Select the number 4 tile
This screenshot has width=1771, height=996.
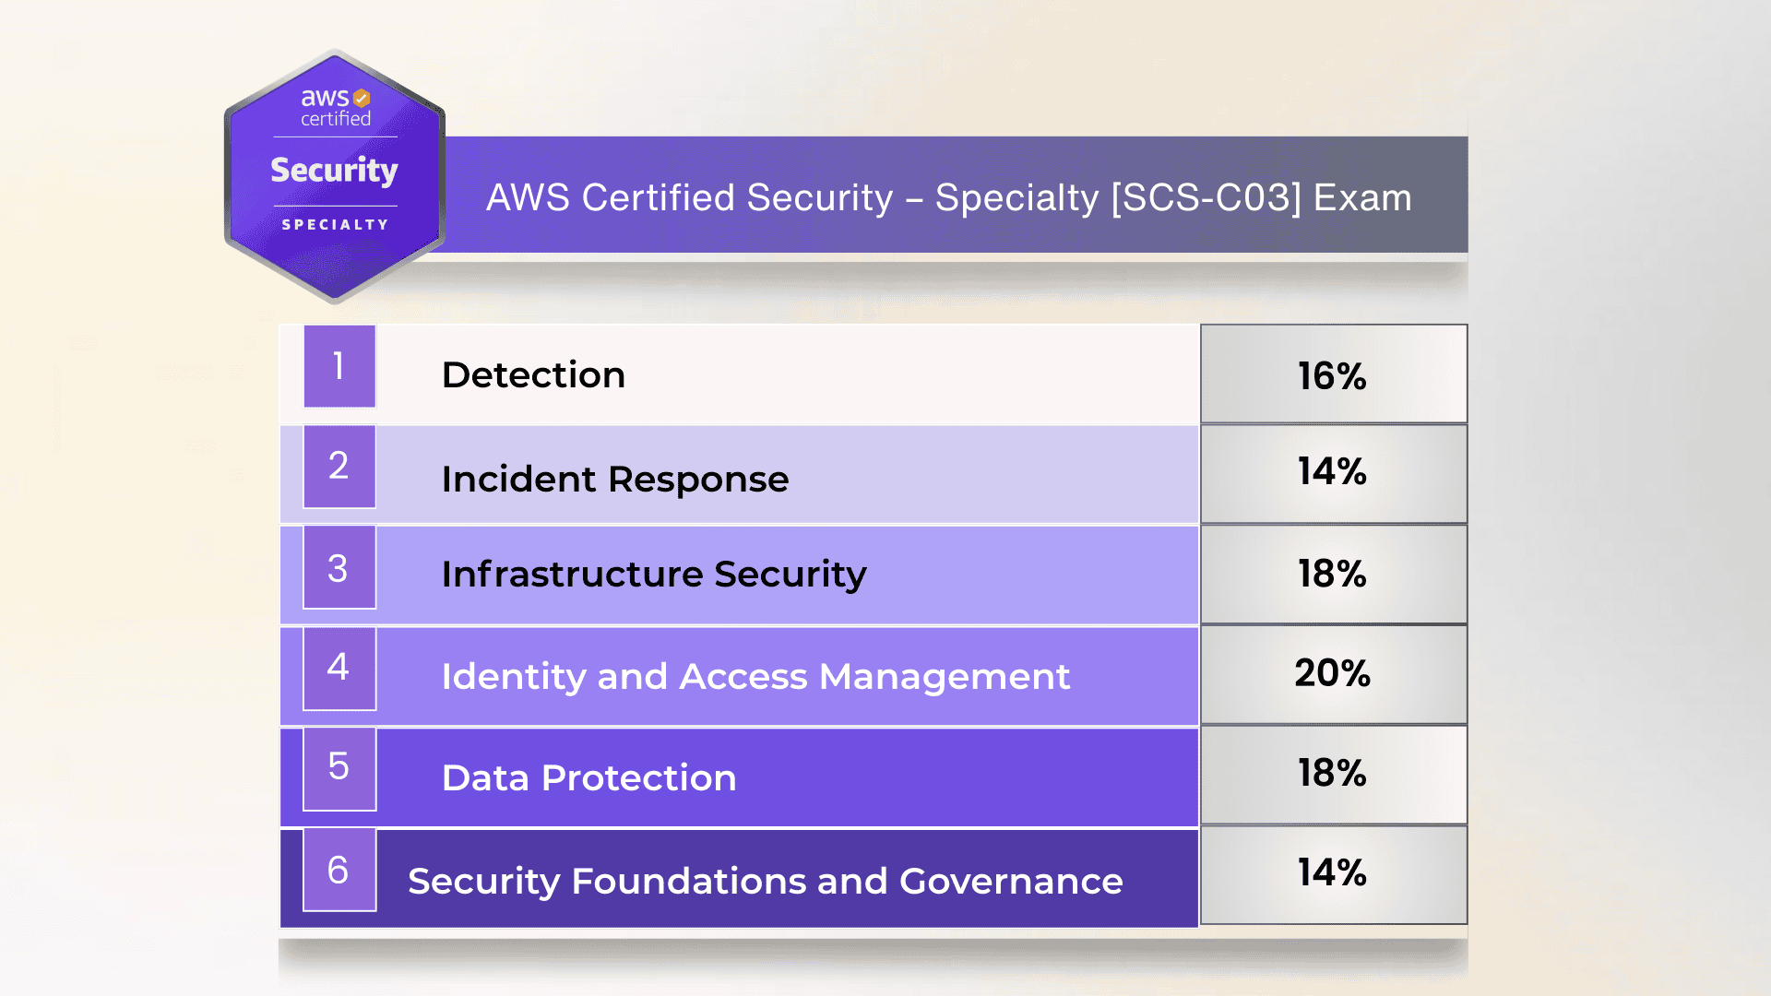click(x=339, y=668)
